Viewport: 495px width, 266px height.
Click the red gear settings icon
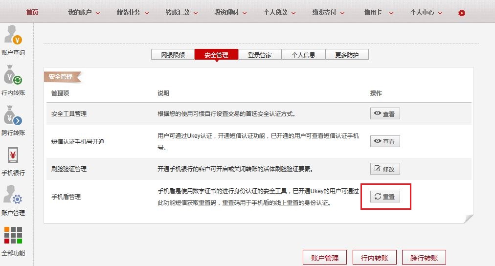(462, 13)
